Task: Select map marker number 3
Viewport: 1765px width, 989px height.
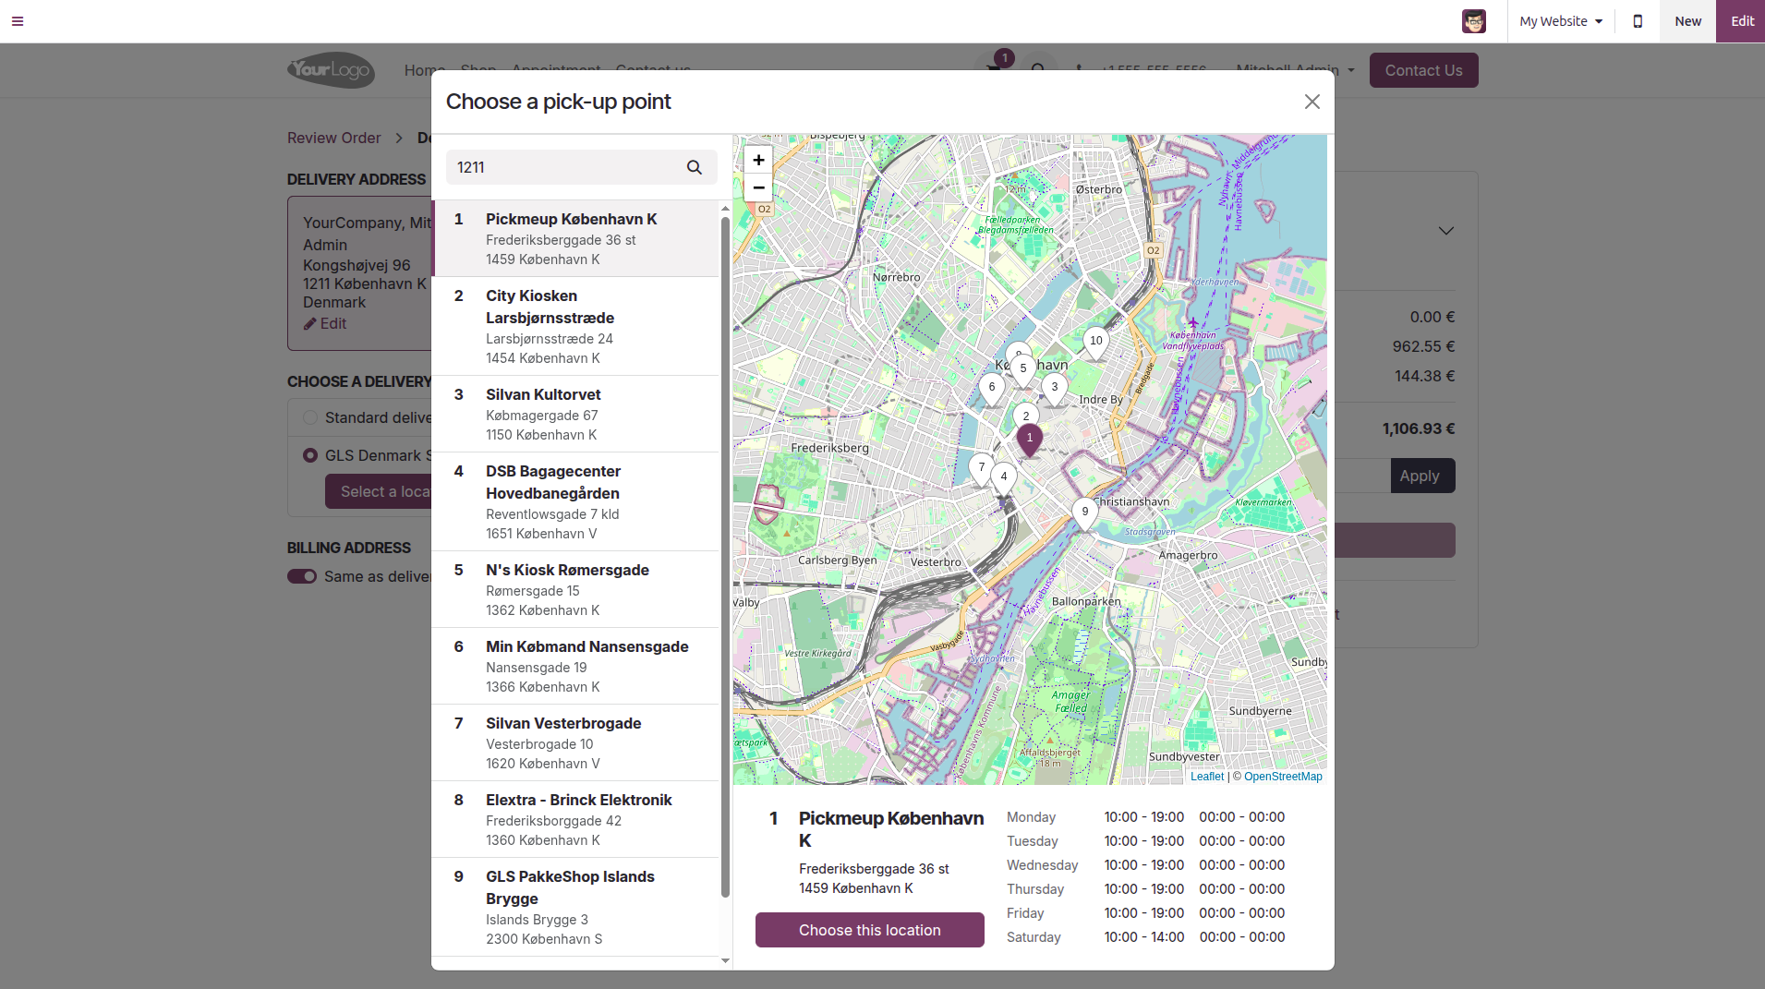Action: point(1055,389)
